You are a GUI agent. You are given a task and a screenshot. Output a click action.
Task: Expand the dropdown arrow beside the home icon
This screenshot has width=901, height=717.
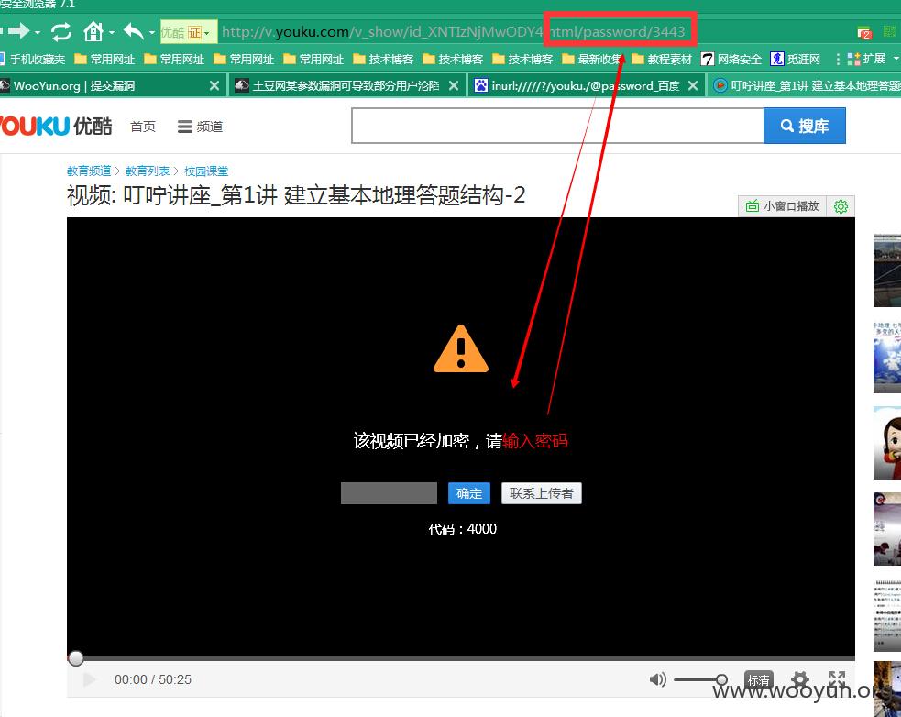pyautogui.click(x=112, y=33)
